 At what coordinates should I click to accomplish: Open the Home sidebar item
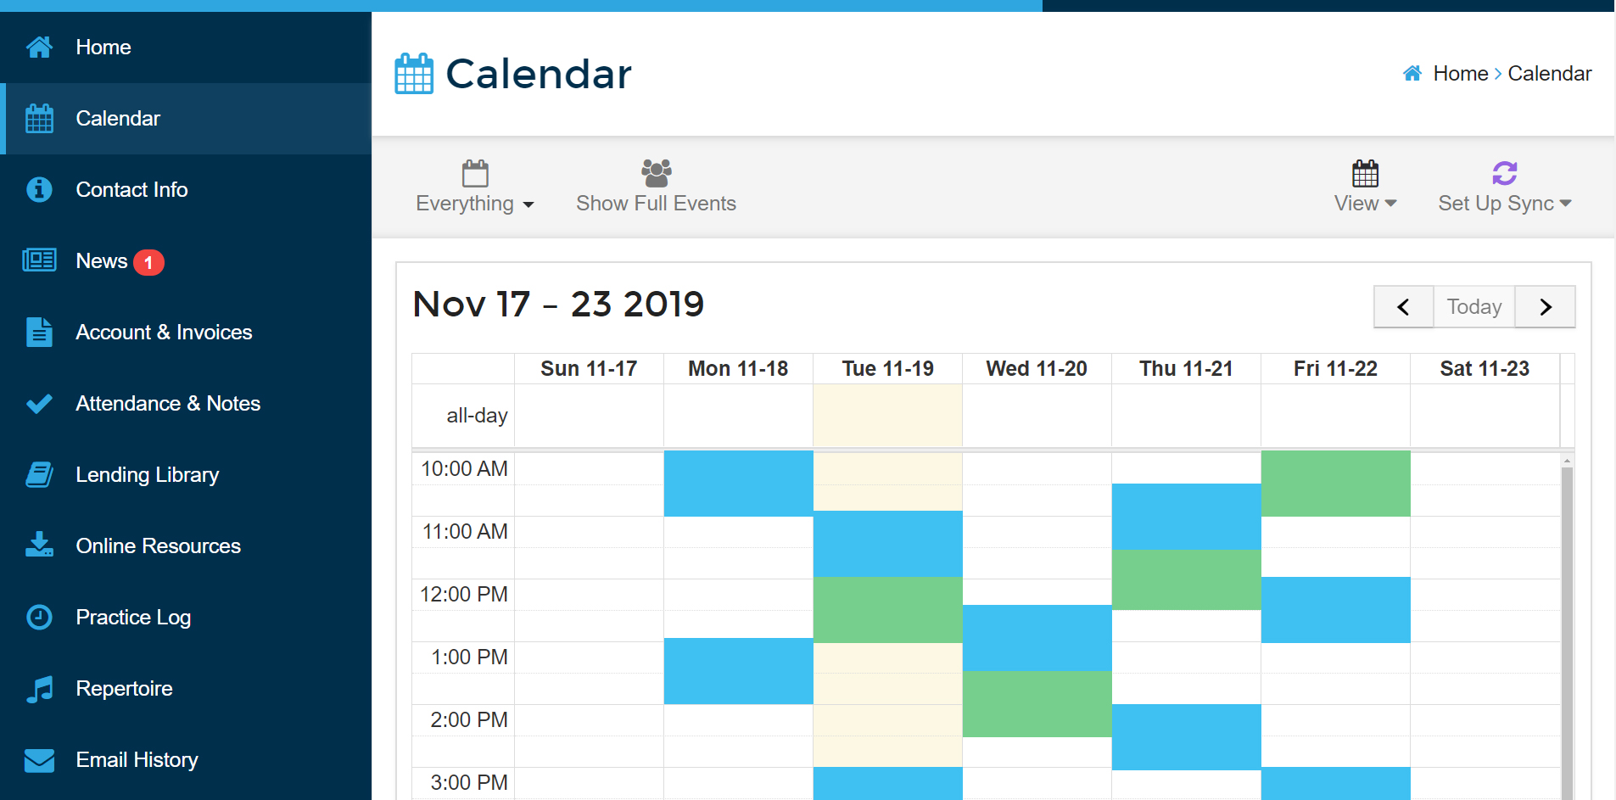coord(186,48)
